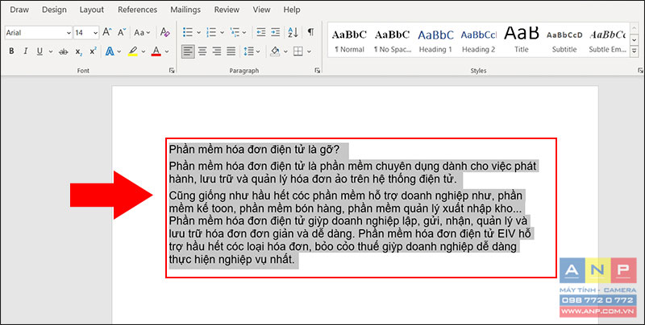Open font color dropdown arrow
645x325 pixels.
[167, 51]
